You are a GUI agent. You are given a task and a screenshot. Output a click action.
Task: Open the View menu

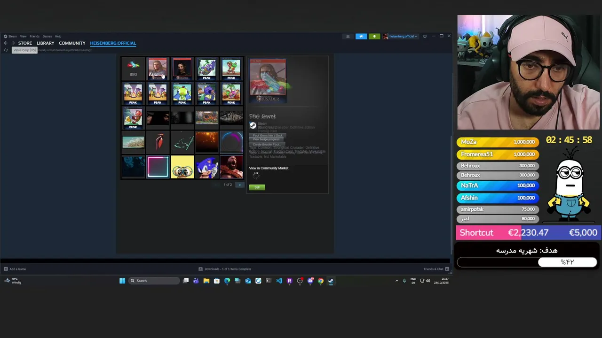[23, 36]
